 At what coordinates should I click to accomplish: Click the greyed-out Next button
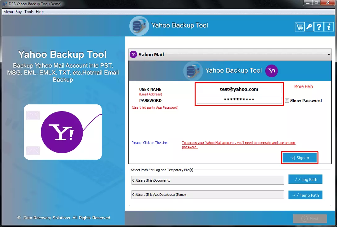(310, 219)
